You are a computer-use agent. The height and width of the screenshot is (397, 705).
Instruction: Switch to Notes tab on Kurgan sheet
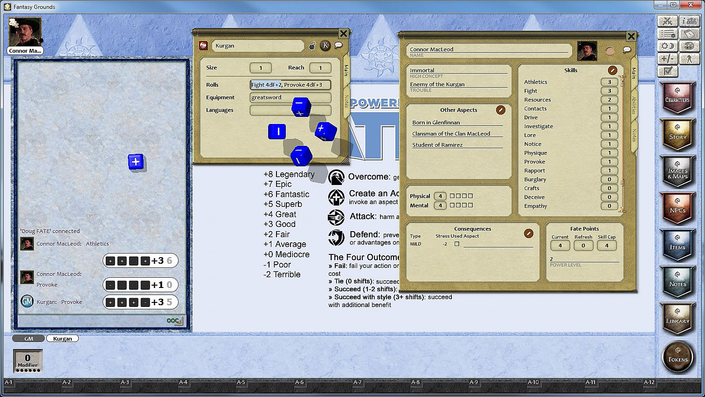tap(346, 101)
